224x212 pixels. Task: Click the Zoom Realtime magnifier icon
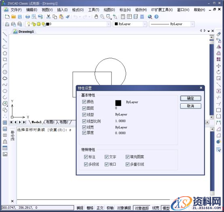pos(102,17)
